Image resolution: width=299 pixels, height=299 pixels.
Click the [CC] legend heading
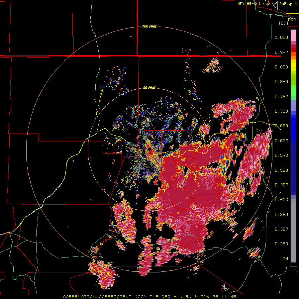[283, 23]
